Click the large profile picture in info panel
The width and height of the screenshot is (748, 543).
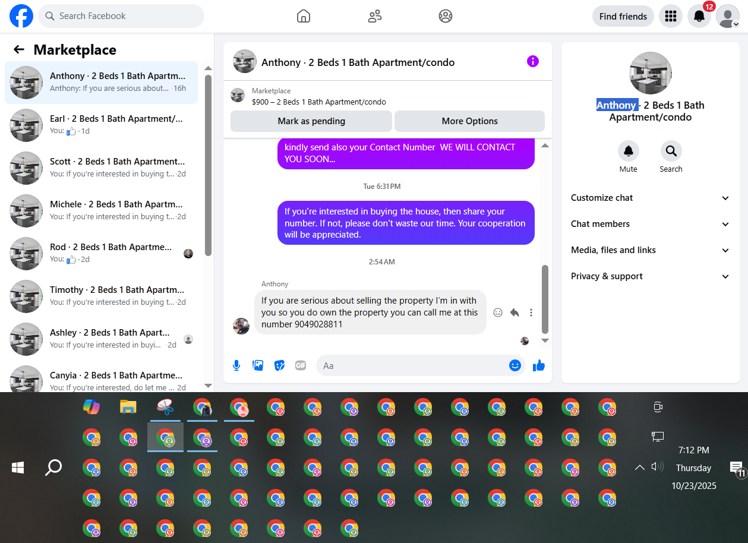coord(651,73)
